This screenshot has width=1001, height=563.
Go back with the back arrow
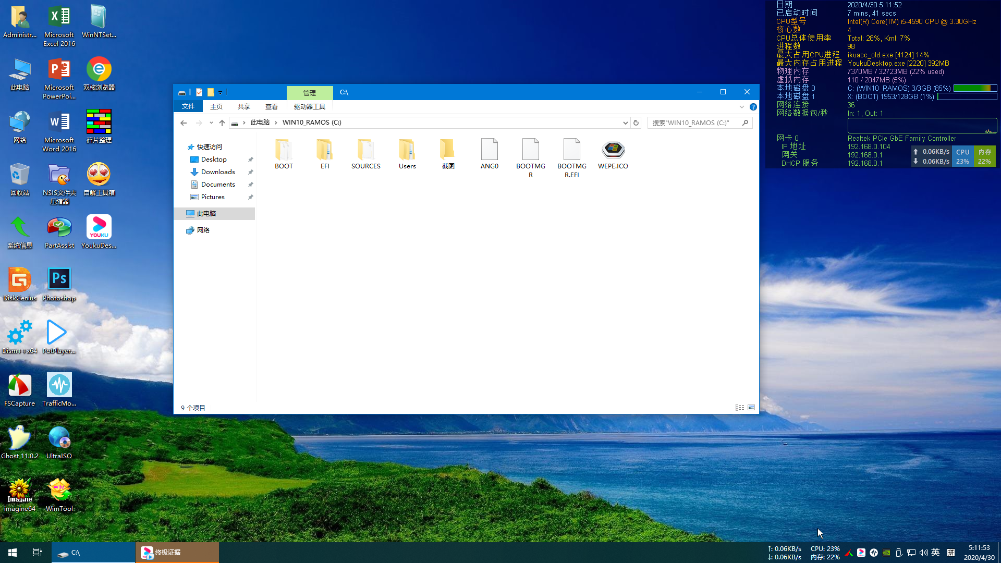184,123
